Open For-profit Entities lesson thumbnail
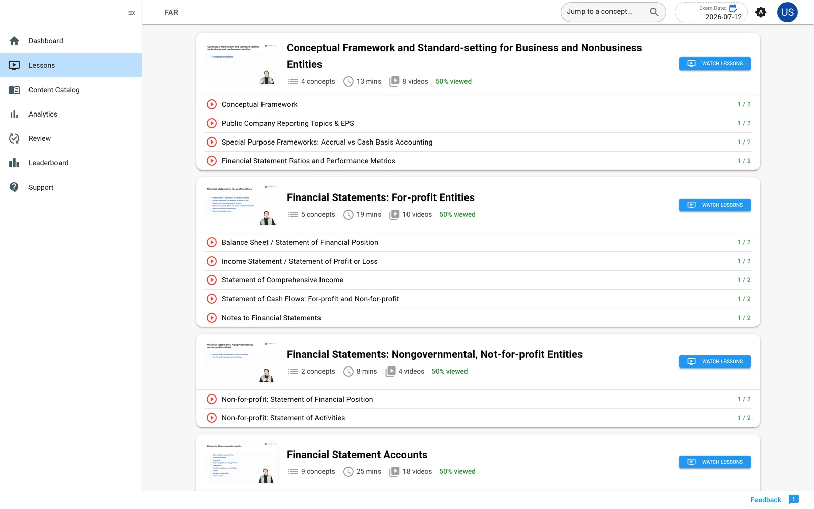The image size is (814, 509). (242, 205)
